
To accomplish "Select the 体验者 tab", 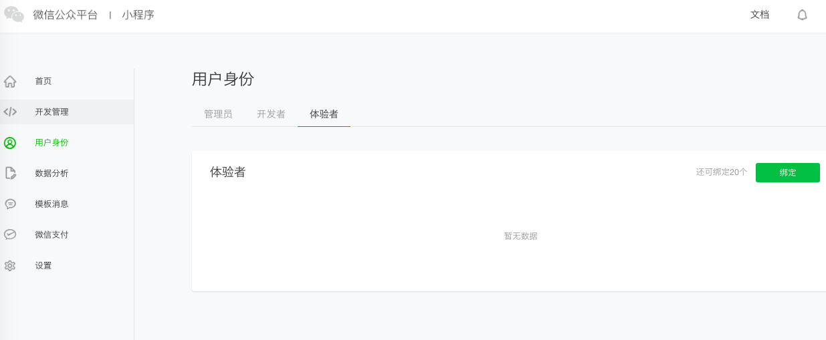I will point(324,114).
